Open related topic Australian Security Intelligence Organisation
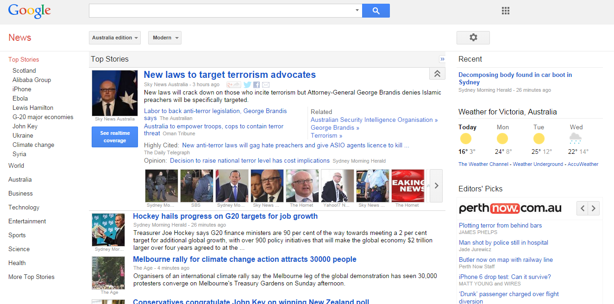 tap(374, 120)
